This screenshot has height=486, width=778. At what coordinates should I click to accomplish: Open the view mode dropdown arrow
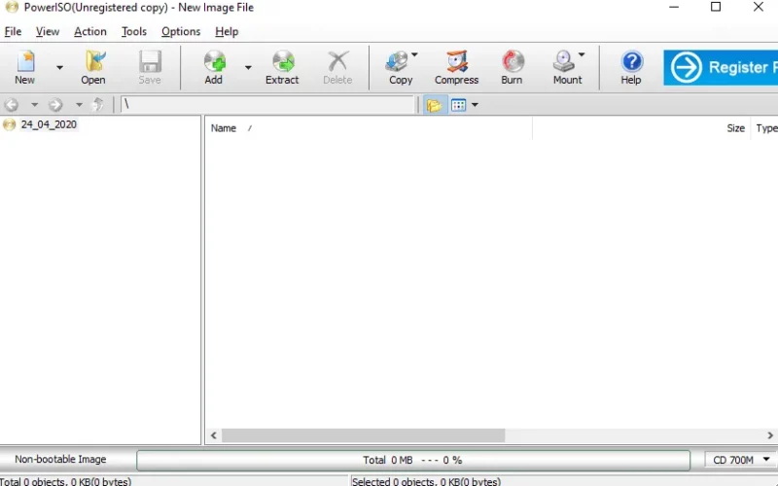[475, 105]
